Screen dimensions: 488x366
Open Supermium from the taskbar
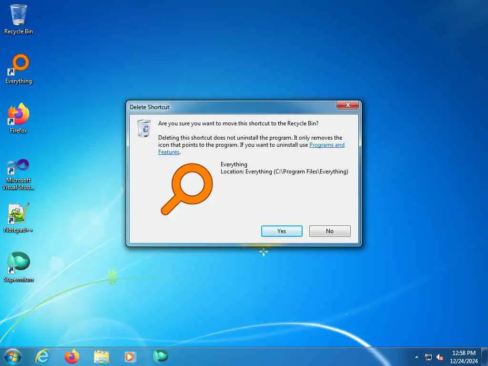pos(161,356)
